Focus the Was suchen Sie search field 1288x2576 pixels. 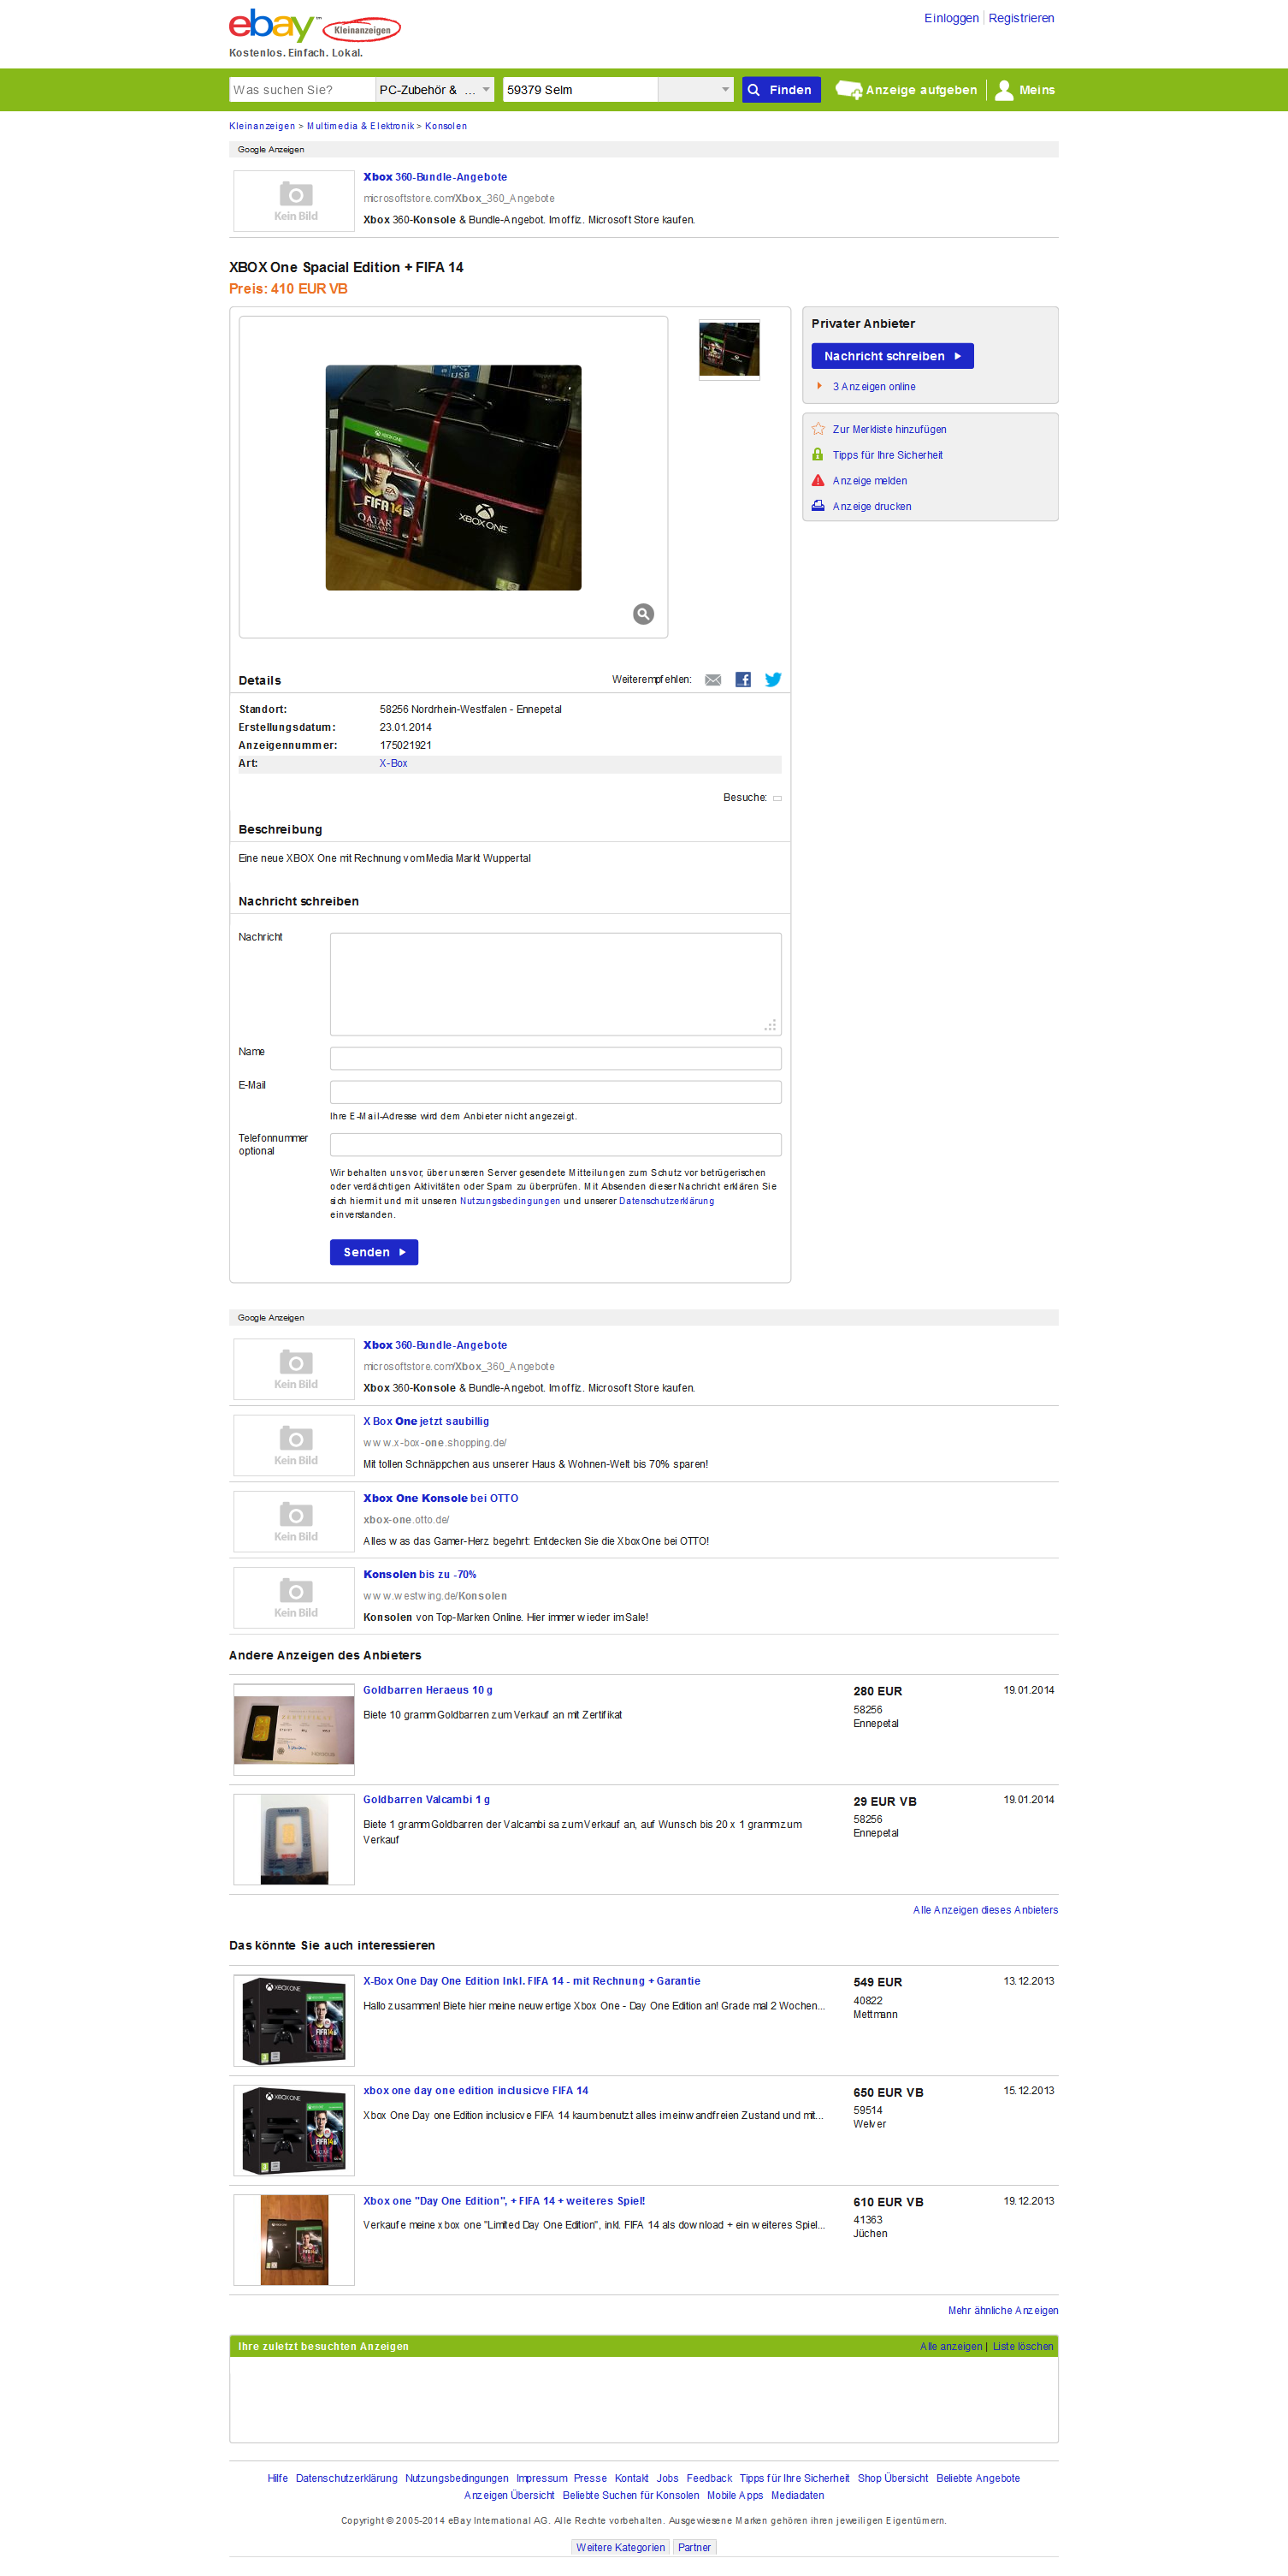click(x=302, y=90)
